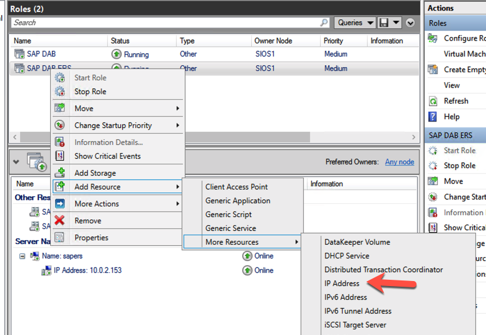The width and height of the screenshot is (486, 335).
Task: Click the Refresh icon in Actions pane
Action: click(x=433, y=101)
